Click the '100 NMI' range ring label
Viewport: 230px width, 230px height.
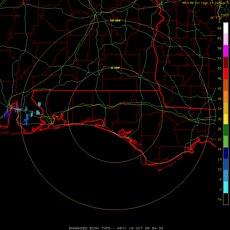(x=115, y=20)
